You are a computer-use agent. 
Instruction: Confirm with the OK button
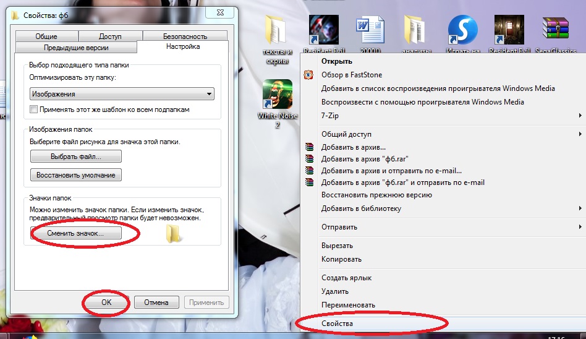click(106, 302)
